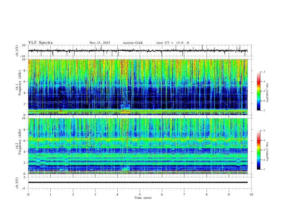Click the ch.1 voltage waveform trace

[x=138, y=51]
